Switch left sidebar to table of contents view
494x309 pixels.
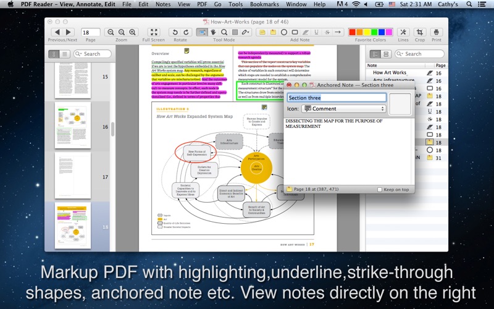pyautogui.click(x=65, y=54)
